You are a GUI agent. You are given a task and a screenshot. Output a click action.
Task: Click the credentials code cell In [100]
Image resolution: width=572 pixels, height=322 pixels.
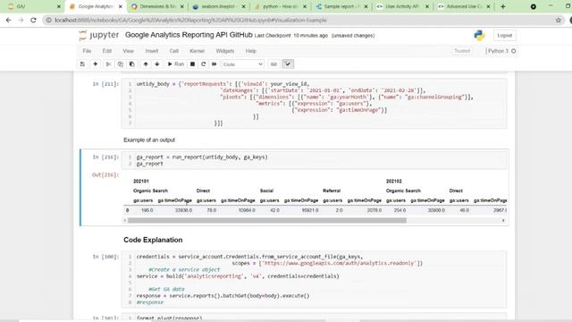coord(314,279)
